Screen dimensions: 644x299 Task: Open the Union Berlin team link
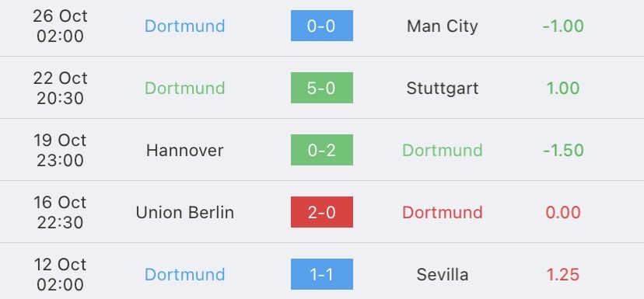pos(185,213)
